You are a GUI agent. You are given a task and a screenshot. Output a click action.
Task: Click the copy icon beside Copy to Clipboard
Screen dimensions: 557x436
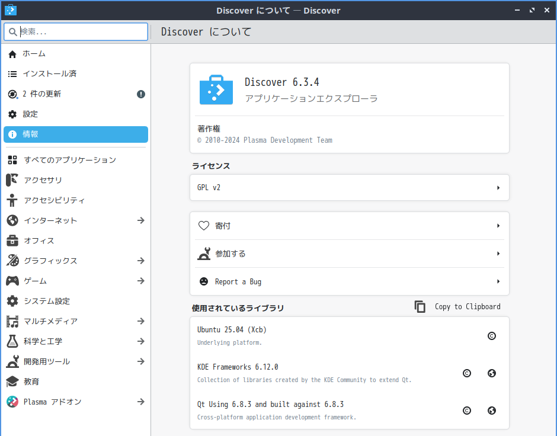(x=420, y=307)
